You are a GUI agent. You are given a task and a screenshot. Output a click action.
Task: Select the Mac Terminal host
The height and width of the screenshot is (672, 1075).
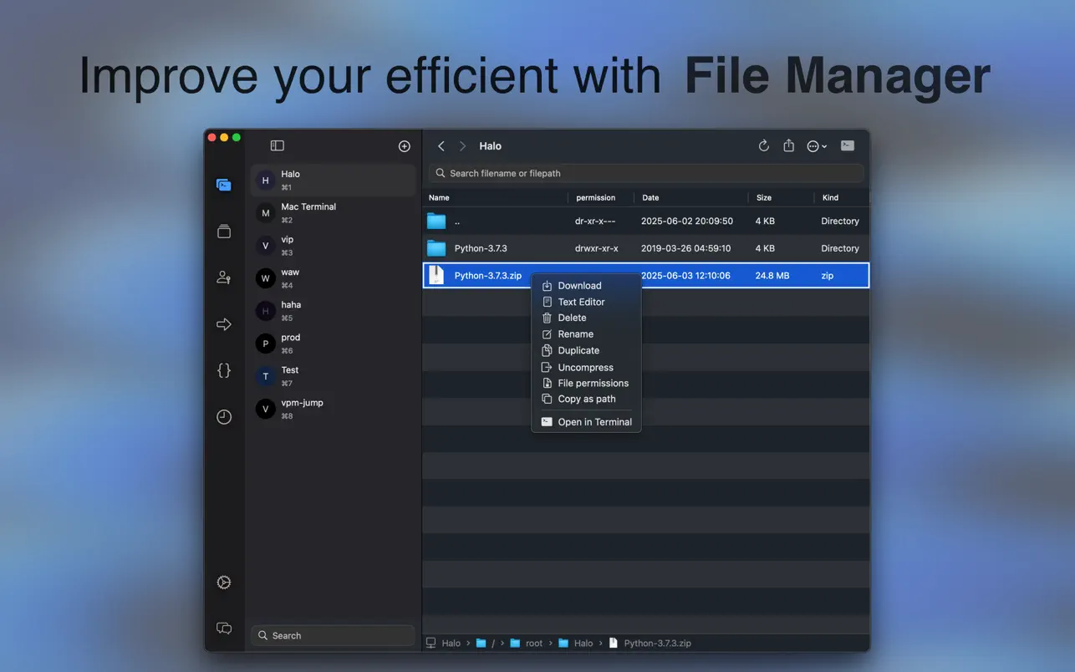tap(333, 212)
